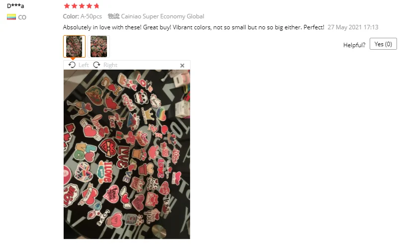This screenshot has width=401, height=244.
Task: Click the enlarged love stickers photo
Action: coord(127,155)
